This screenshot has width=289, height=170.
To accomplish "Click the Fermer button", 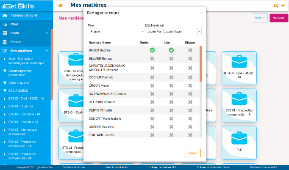I will (192, 152).
